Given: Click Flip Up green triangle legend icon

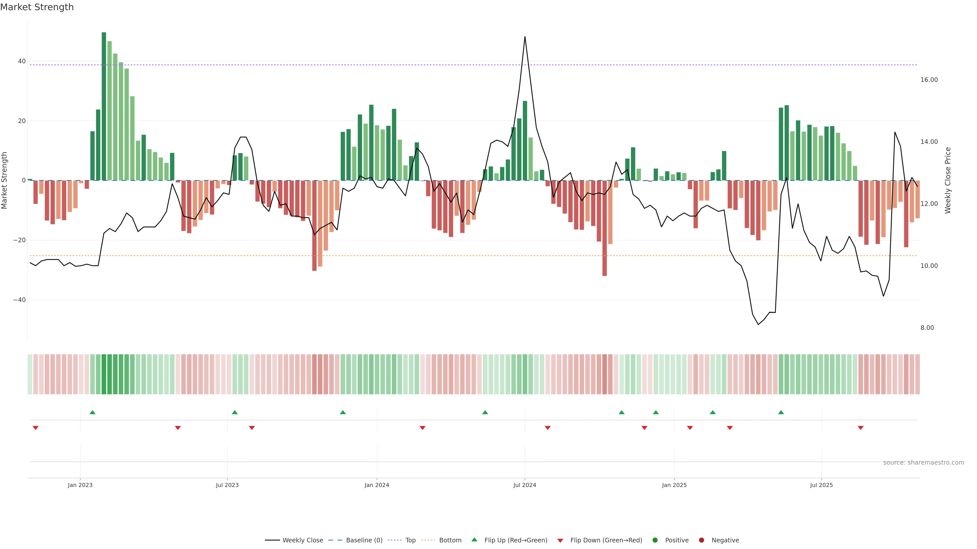Looking at the screenshot, I should (x=474, y=540).
